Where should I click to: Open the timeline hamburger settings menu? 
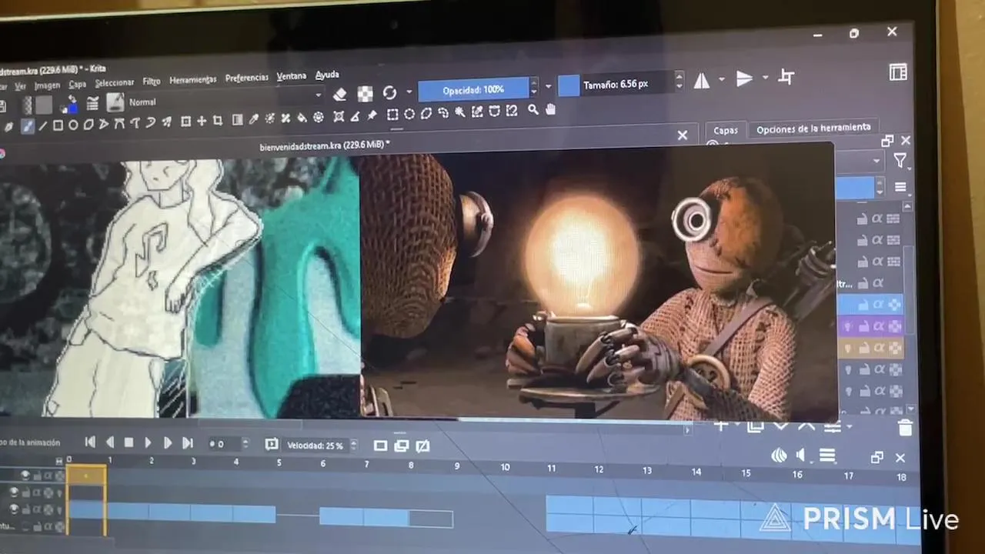pyautogui.click(x=827, y=456)
